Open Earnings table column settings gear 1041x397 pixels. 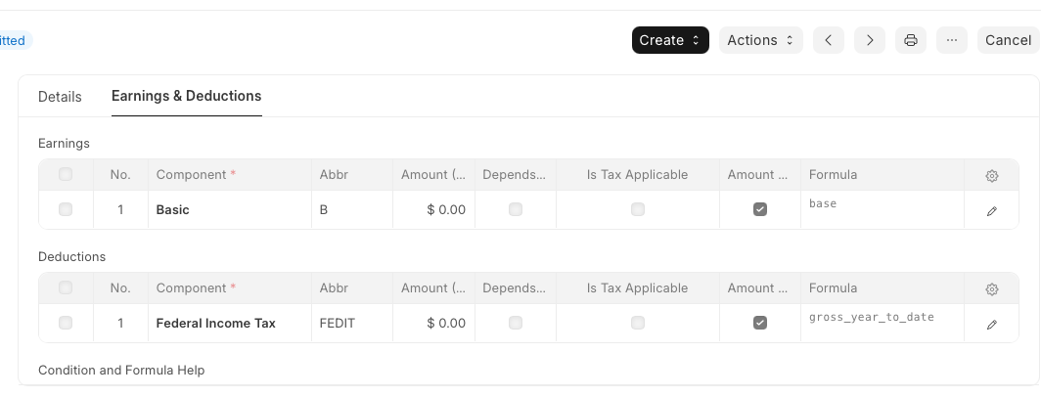point(991,176)
